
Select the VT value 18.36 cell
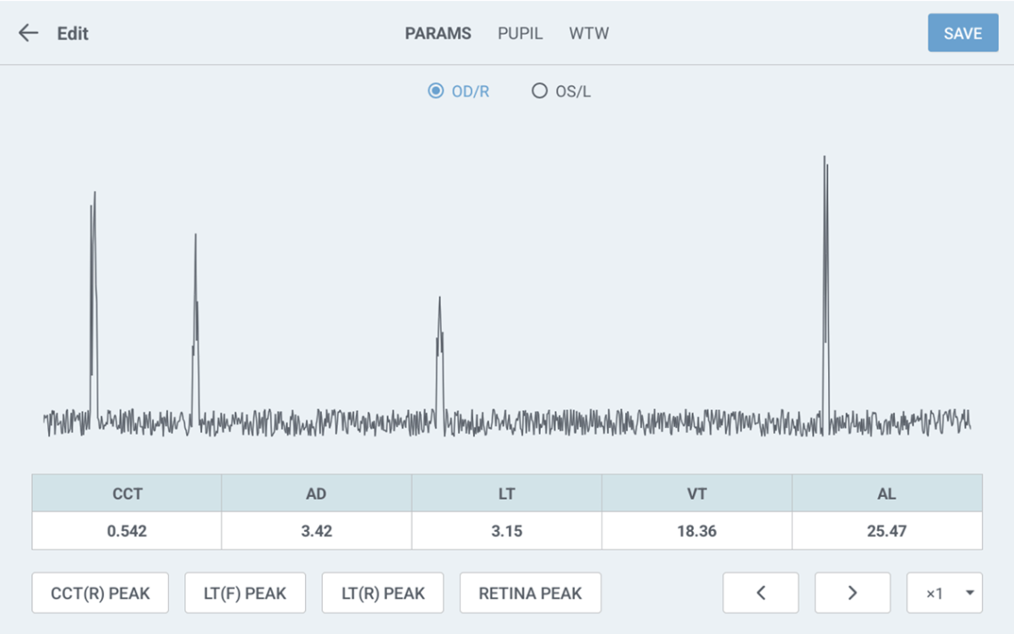(696, 531)
